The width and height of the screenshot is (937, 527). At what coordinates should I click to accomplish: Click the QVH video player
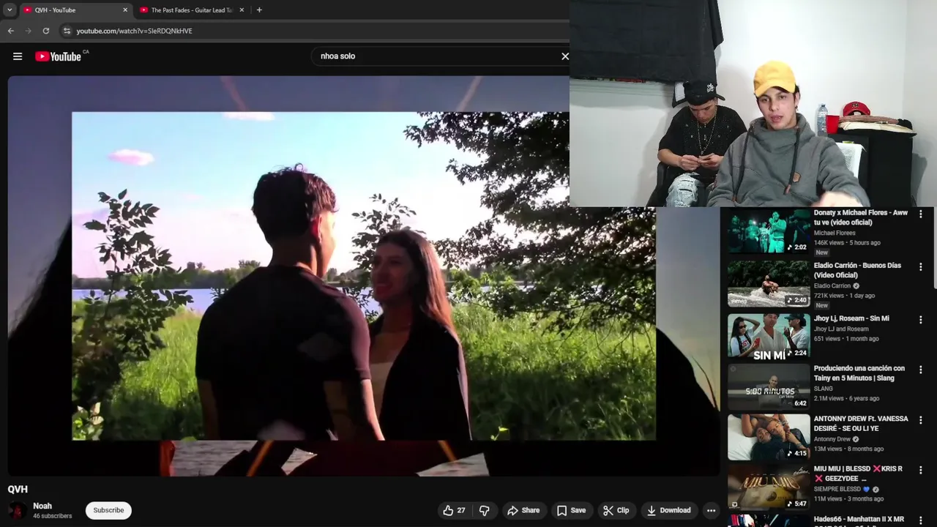(364, 276)
